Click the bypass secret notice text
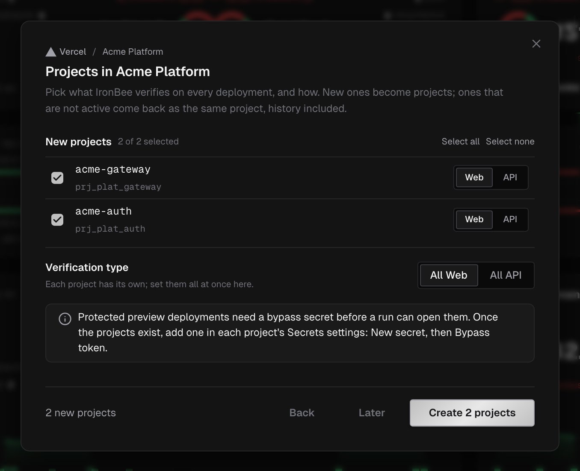This screenshot has width=580, height=471. [x=288, y=333]
